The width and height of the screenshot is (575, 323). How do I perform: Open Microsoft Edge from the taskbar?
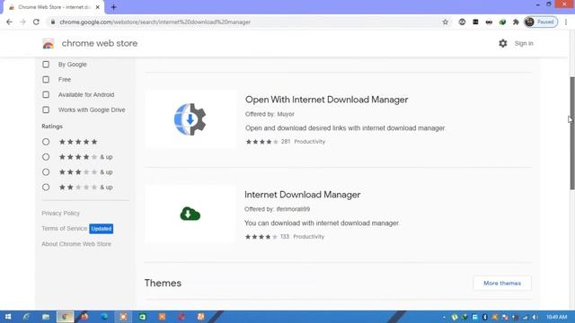tap(104, 317)
